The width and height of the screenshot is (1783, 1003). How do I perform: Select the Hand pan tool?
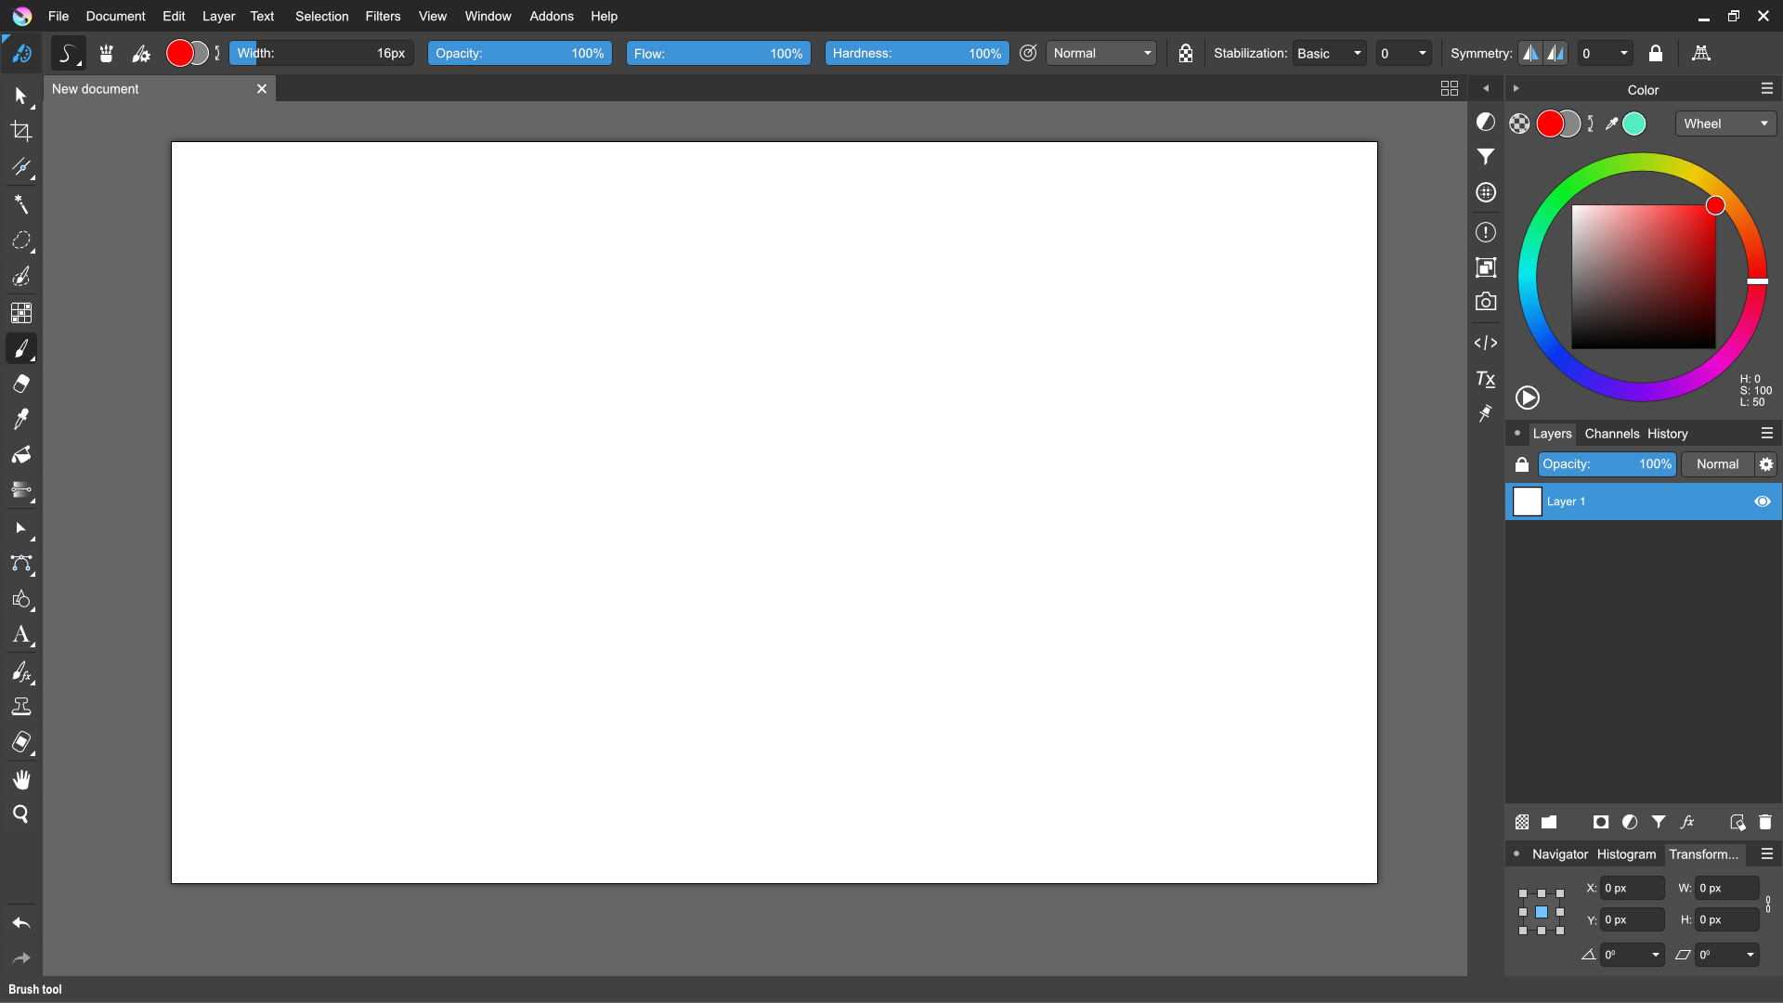pos(20,779)
